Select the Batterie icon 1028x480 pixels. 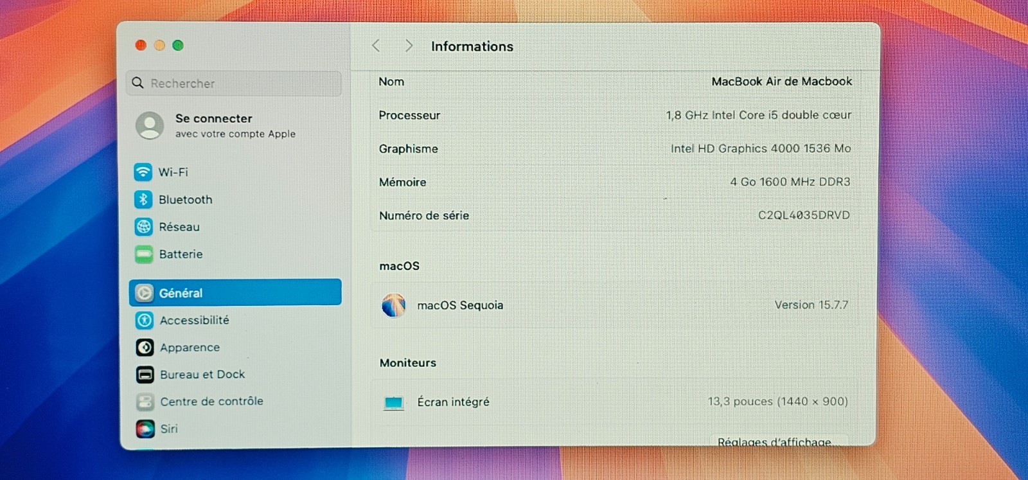coord(144,254)
